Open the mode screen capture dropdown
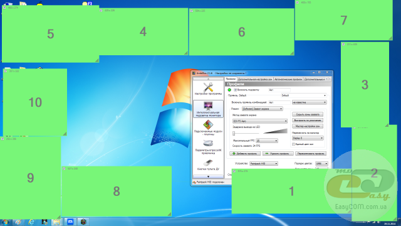Image resolution: width=401 pixels, height=226 pixels. click(x=262, y=109)
